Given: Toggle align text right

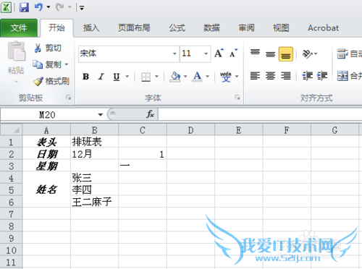Looking at the screenshot, I should coord(286,76).
